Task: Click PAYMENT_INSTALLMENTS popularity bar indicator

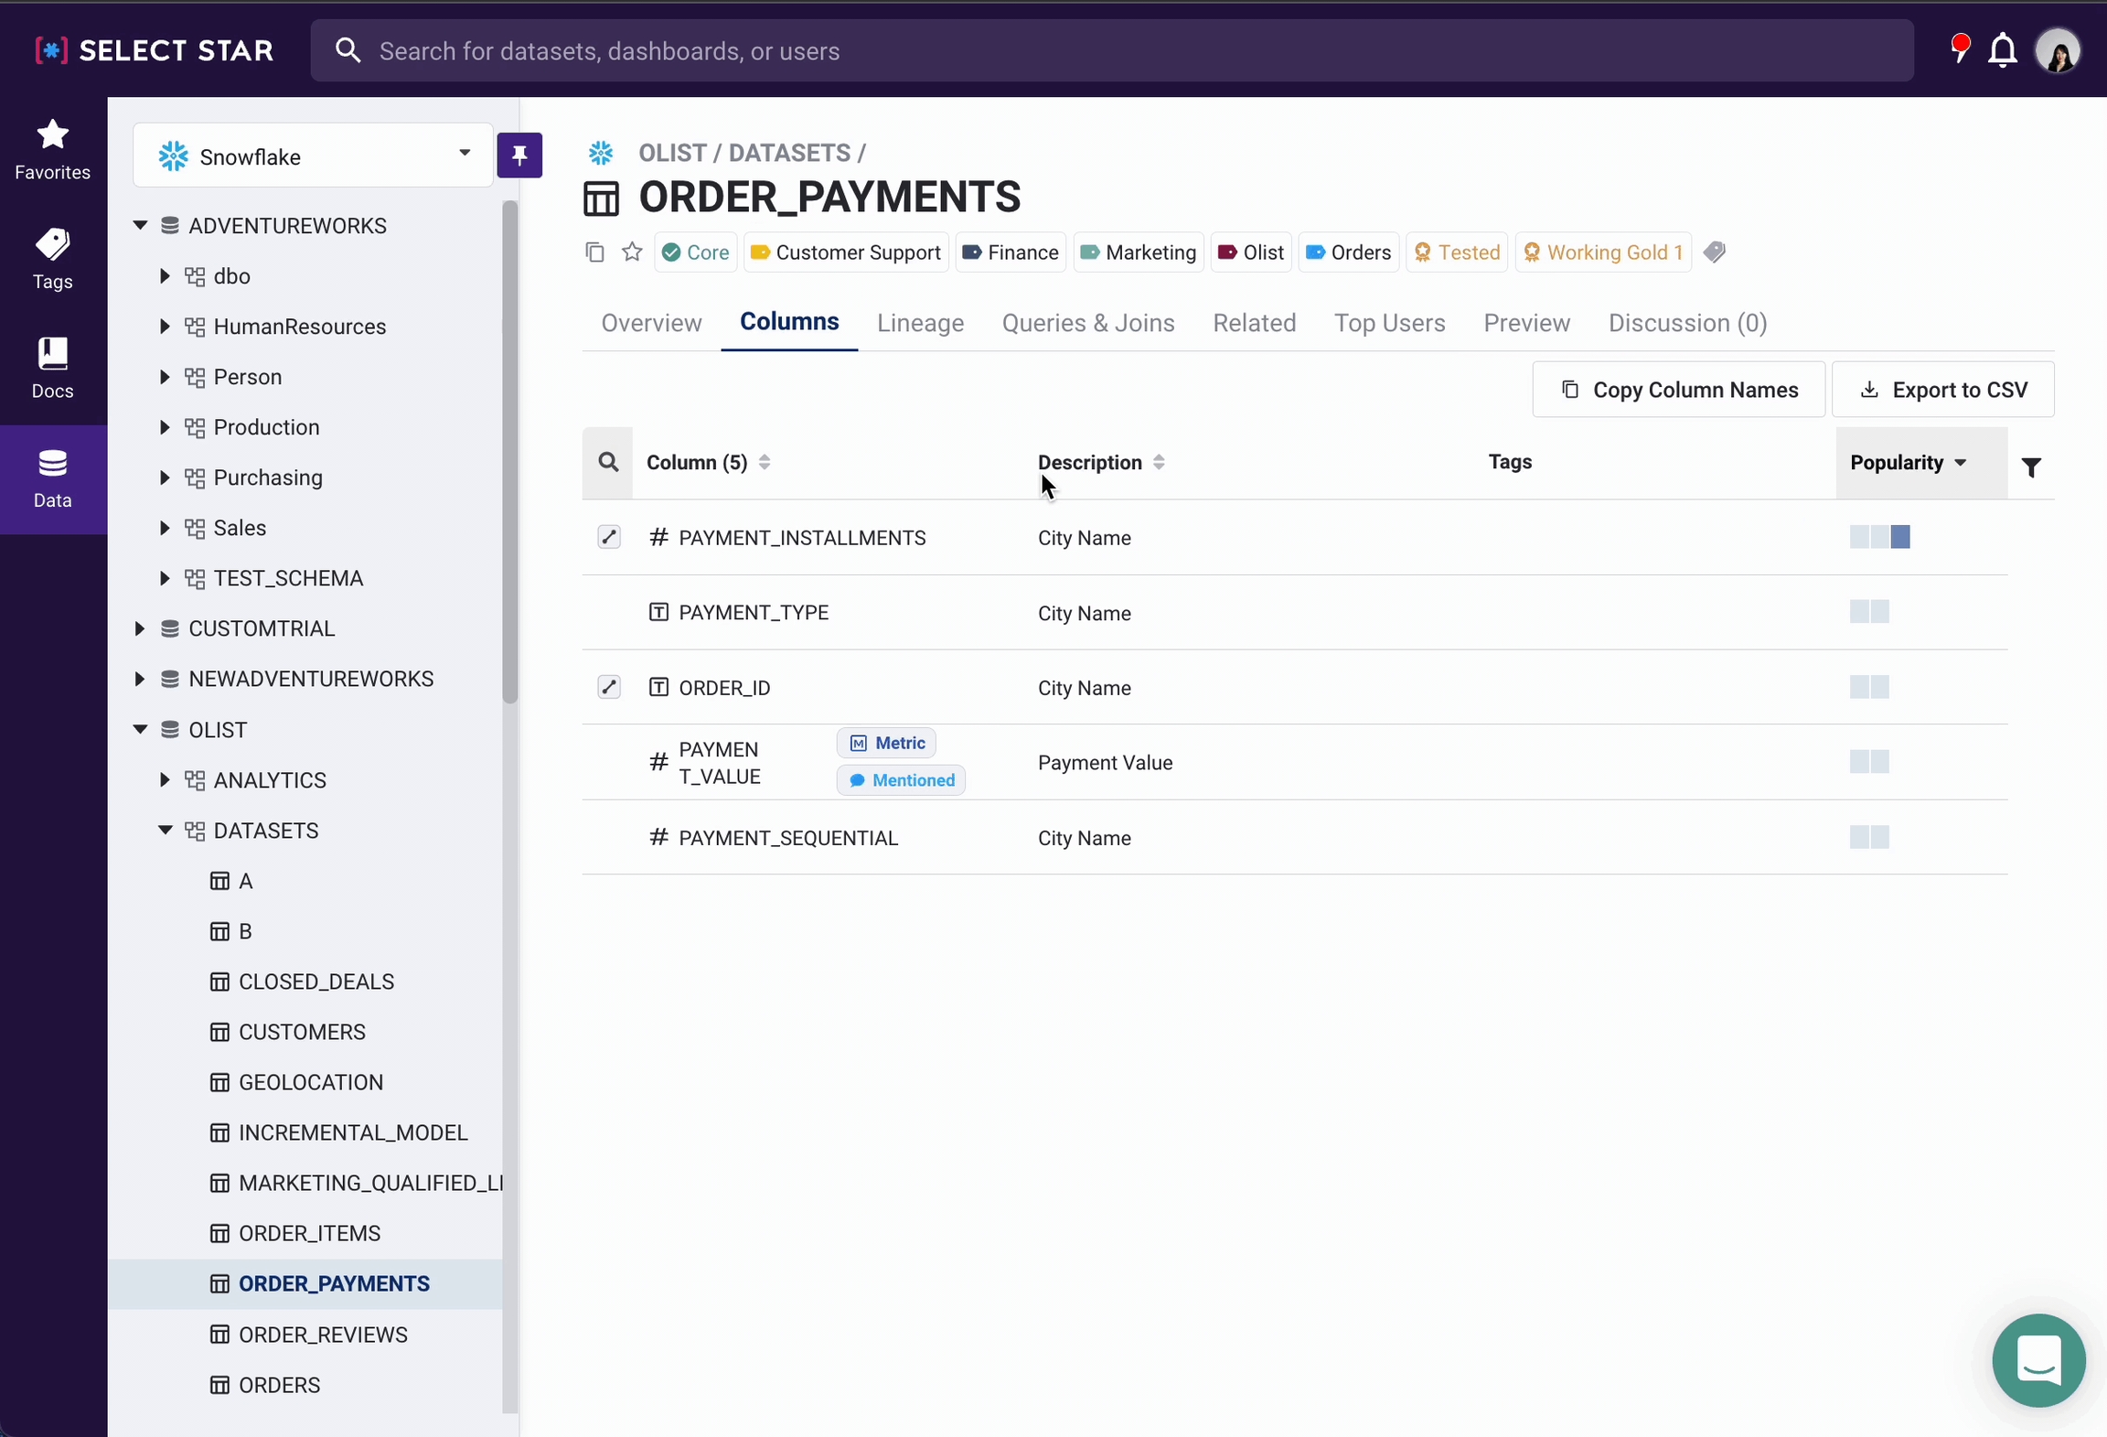Action: 1879,537
